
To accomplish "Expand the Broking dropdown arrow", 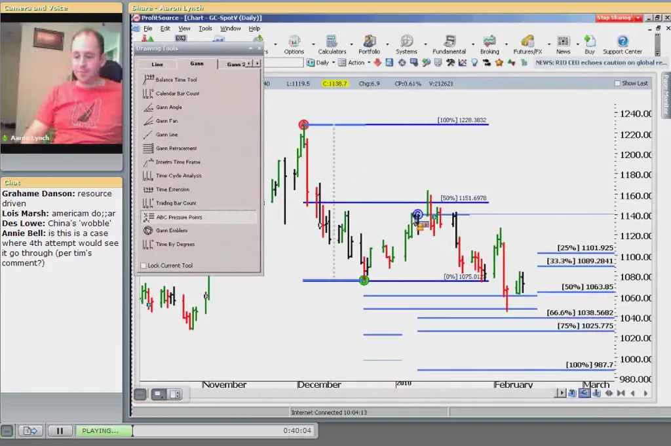I will (x=507, y=44).
